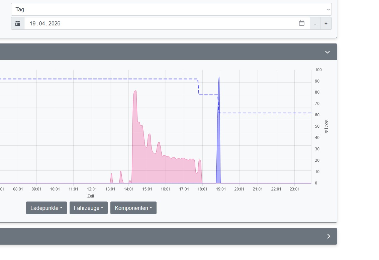This screenshot has height=260, width=379.
Task: Click the calendar icon left of date field
Action: coord(18,24)
